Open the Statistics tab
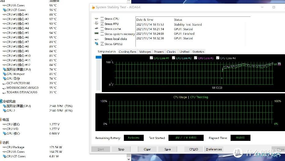 pyautogui.click(x=198, y=52)
